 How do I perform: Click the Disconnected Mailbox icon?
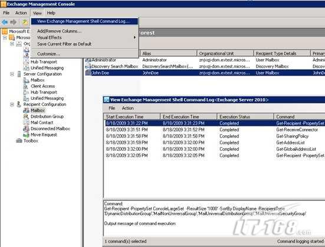(26, 129)
